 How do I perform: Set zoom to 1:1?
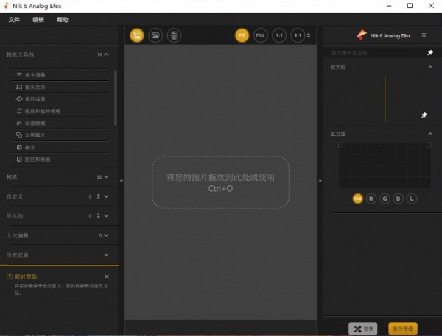(x=279, y=35)
